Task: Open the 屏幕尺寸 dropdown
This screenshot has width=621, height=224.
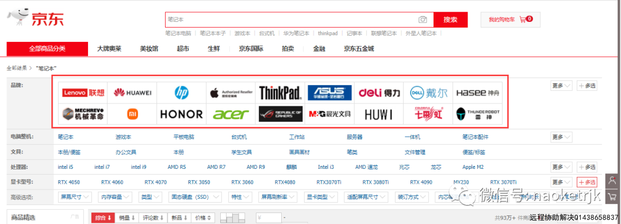Action: [x=75, y=196]
